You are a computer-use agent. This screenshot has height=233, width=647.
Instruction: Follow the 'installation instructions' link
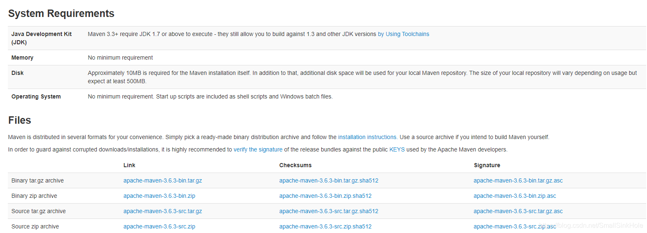click(368, 137)
